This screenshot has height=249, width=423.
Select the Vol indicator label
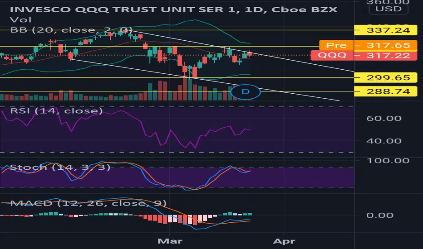(x=20, y=20)
